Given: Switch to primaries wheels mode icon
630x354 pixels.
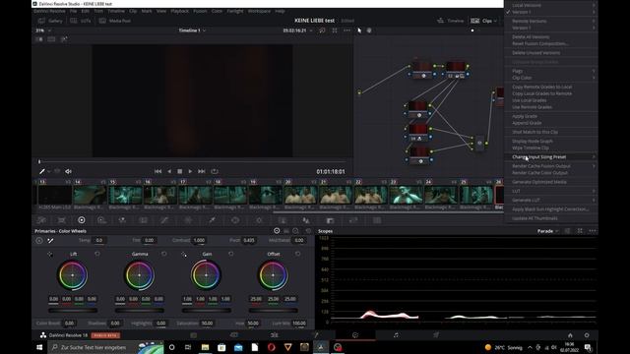Looking at the screenshot, I should [277, 231].
